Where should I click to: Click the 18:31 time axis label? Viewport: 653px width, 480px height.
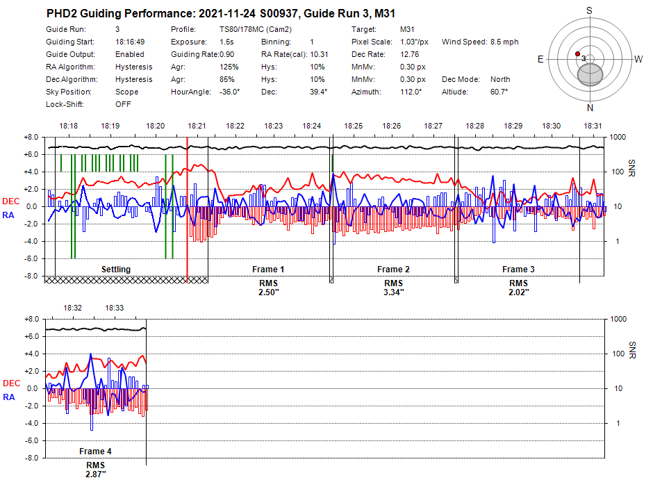pos(593,126)
